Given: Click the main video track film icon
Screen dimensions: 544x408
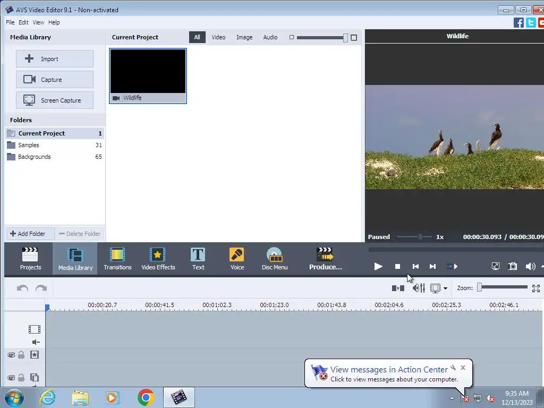Looking at the screenshot, I should (x=35, y=329).
